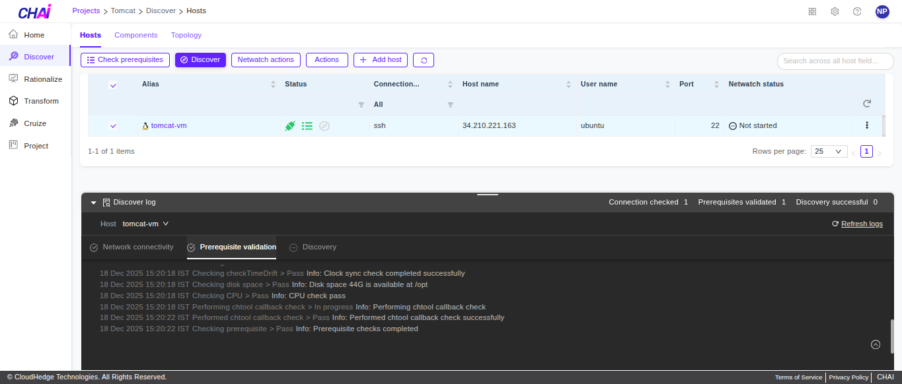Open the Transform sidebar section
The image size is (902, 384).
(35, 101)
